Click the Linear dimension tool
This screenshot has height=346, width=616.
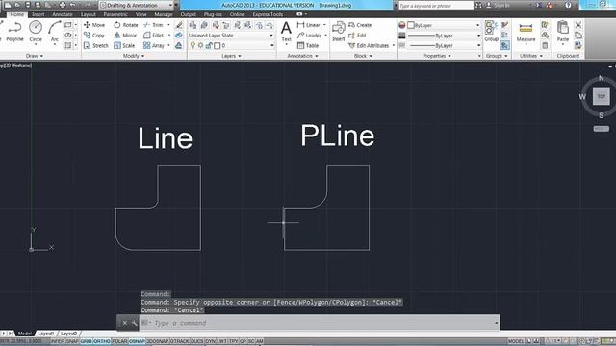(x=309, y=25)
